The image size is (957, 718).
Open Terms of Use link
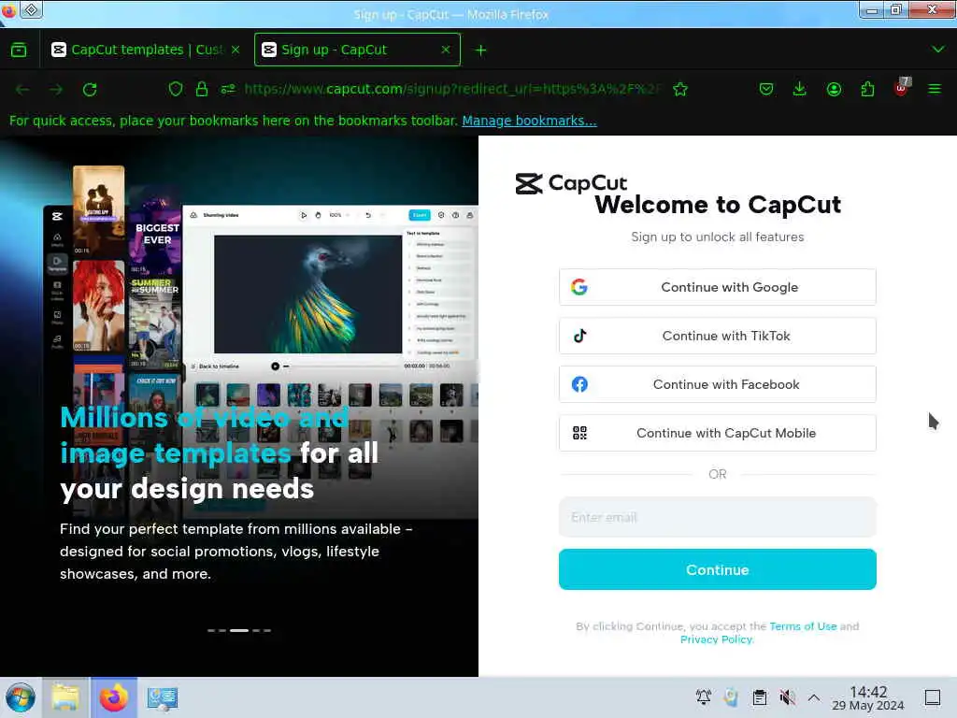pos(803,626)
